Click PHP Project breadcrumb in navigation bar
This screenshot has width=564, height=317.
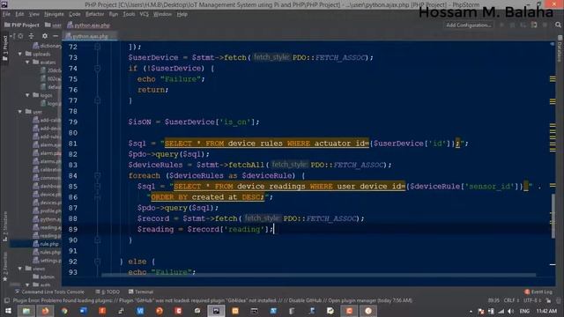[22, 26]
